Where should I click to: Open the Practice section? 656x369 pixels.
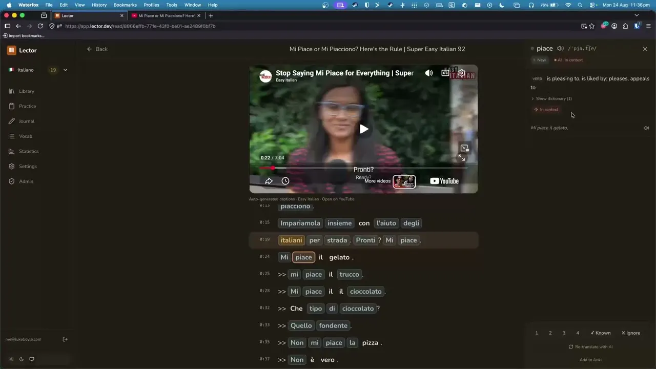coord(23,106)
